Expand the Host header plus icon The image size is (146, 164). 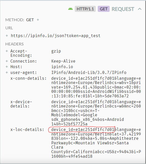pyautogui.click(x=7, y=67)
